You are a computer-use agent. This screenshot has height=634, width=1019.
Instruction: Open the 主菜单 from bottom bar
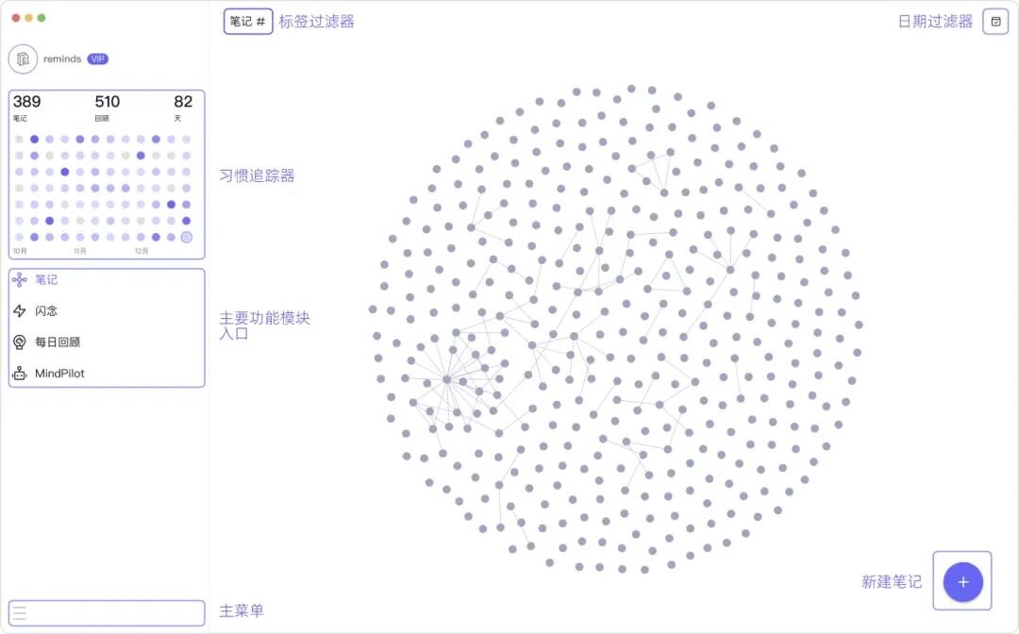pos(241,612)
